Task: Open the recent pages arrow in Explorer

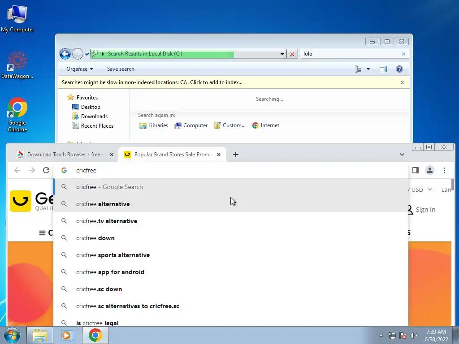Action: tap(87, 54)
